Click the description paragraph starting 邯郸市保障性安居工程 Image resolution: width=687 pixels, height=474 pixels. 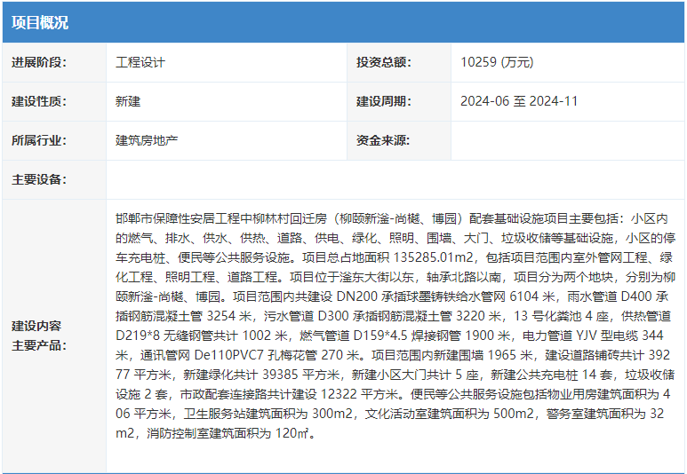[395, 326]
